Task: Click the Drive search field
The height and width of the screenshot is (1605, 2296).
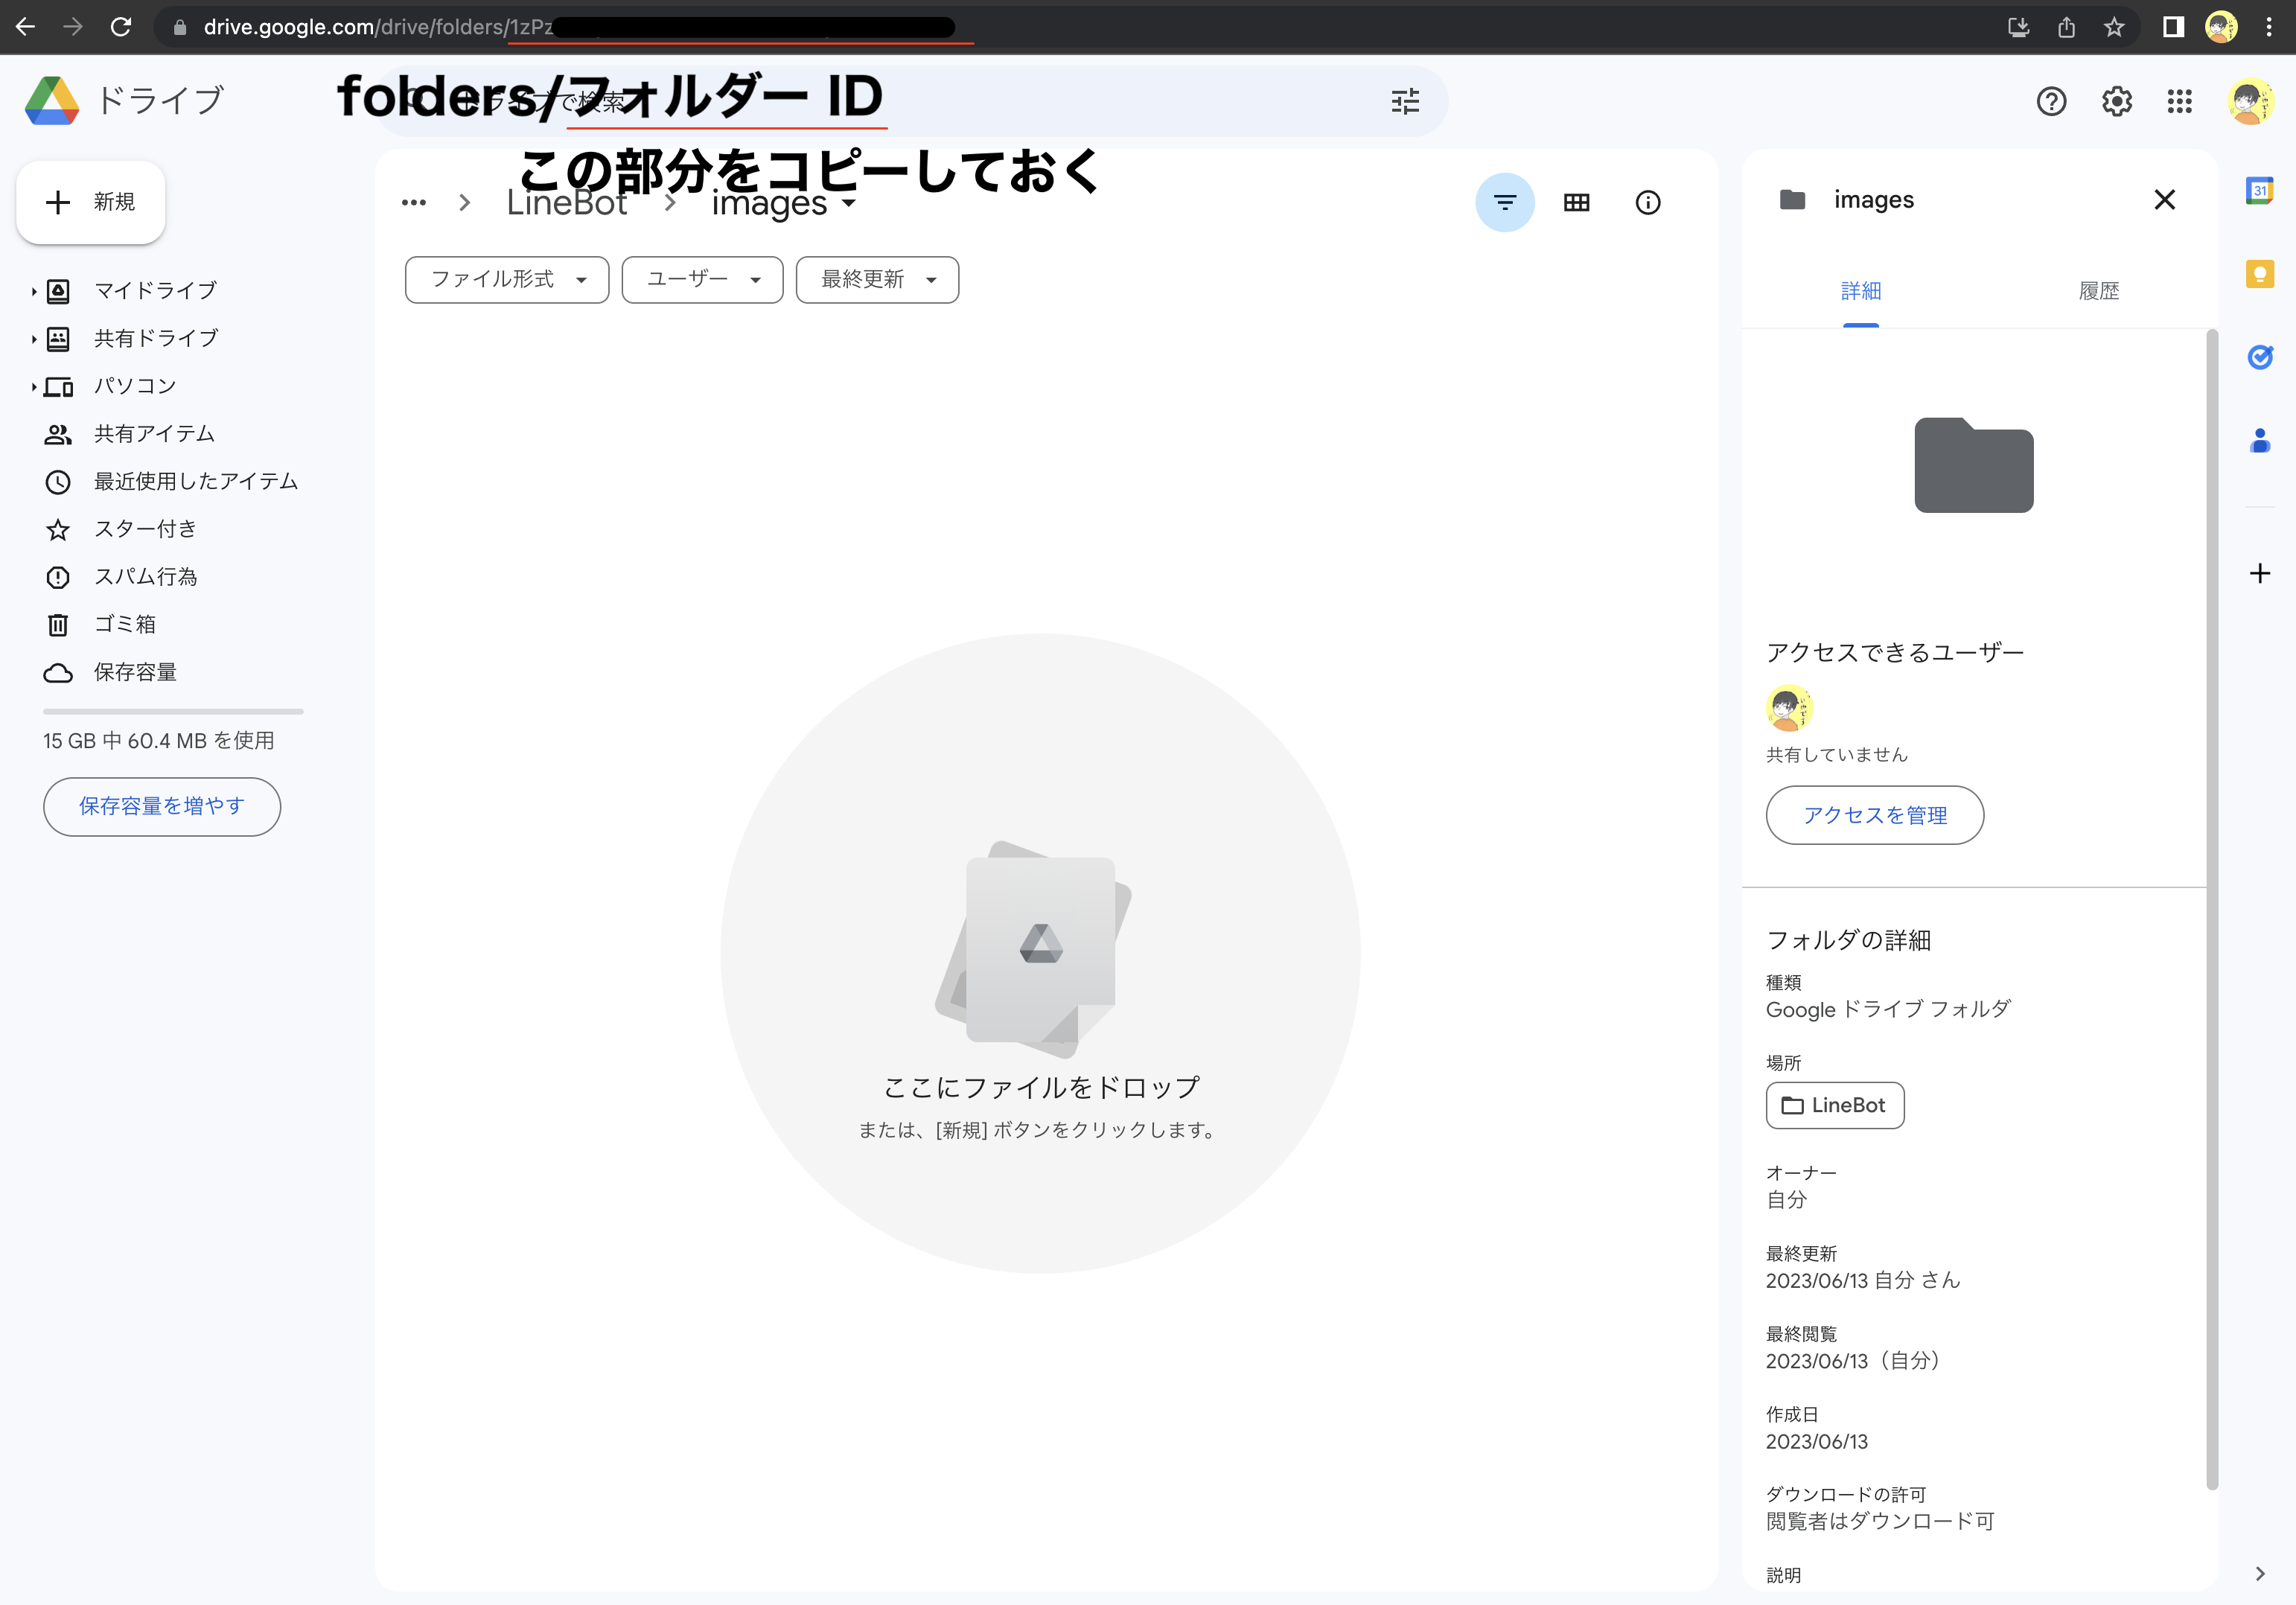Action: click(x=911, y=101)
